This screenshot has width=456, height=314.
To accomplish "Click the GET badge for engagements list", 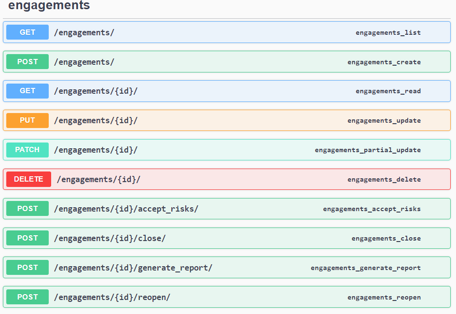I will 28,32.
